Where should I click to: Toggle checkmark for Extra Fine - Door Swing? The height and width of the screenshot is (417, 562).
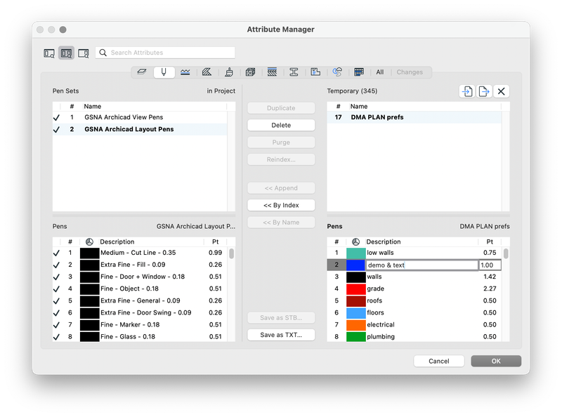(x=56, y=313)
